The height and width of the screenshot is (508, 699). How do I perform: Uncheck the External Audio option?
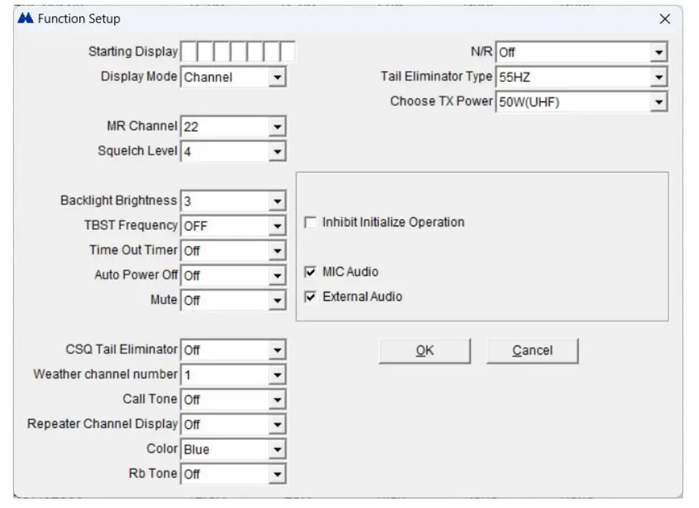311,297
